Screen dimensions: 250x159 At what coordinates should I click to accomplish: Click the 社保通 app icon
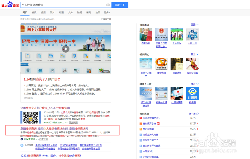click(x=192, y=94)
